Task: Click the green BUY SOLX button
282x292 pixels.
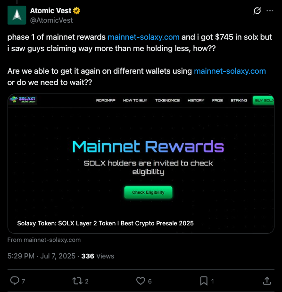Action: tap(264, 100)
